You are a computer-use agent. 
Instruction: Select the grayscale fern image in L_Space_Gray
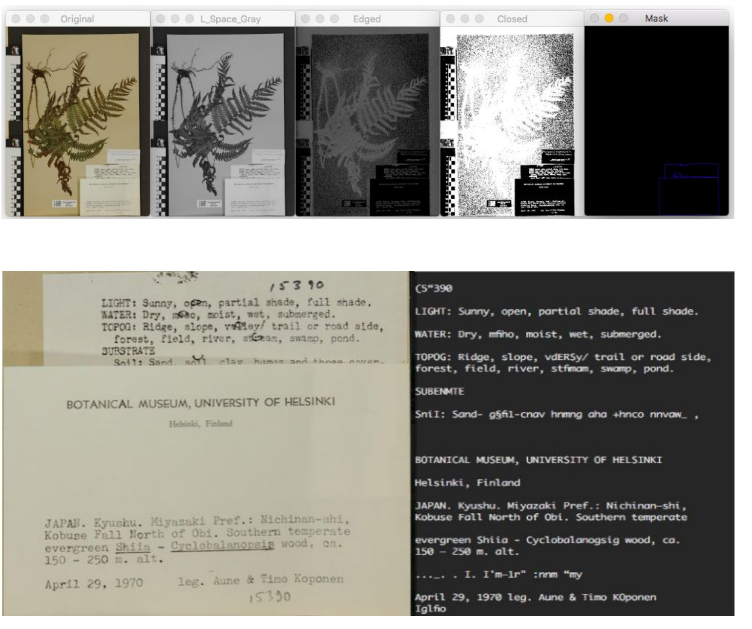point(223,121)
